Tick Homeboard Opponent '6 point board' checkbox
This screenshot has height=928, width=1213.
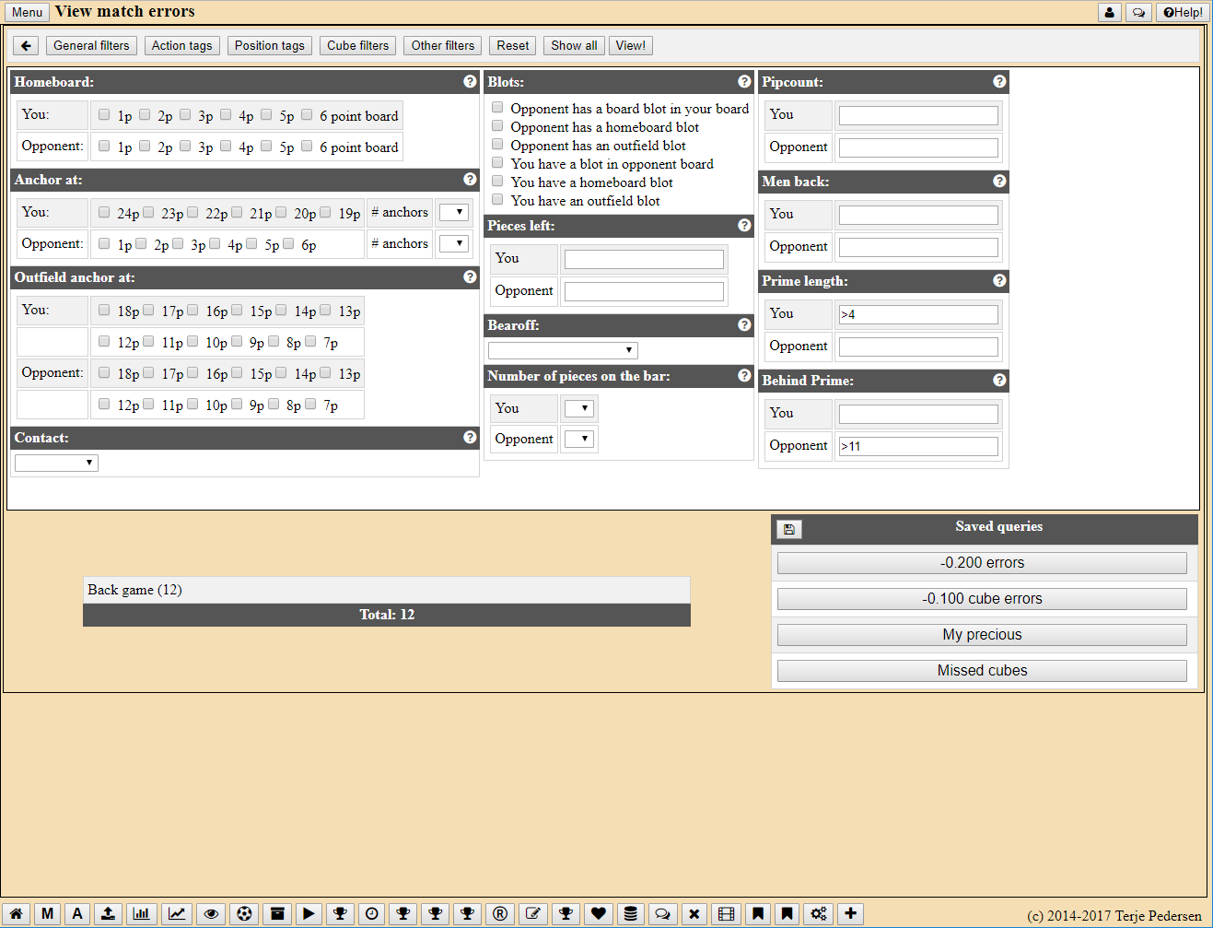coord(307,147)
